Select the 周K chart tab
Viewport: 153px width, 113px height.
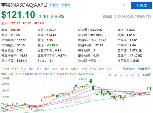coord(31,69)
